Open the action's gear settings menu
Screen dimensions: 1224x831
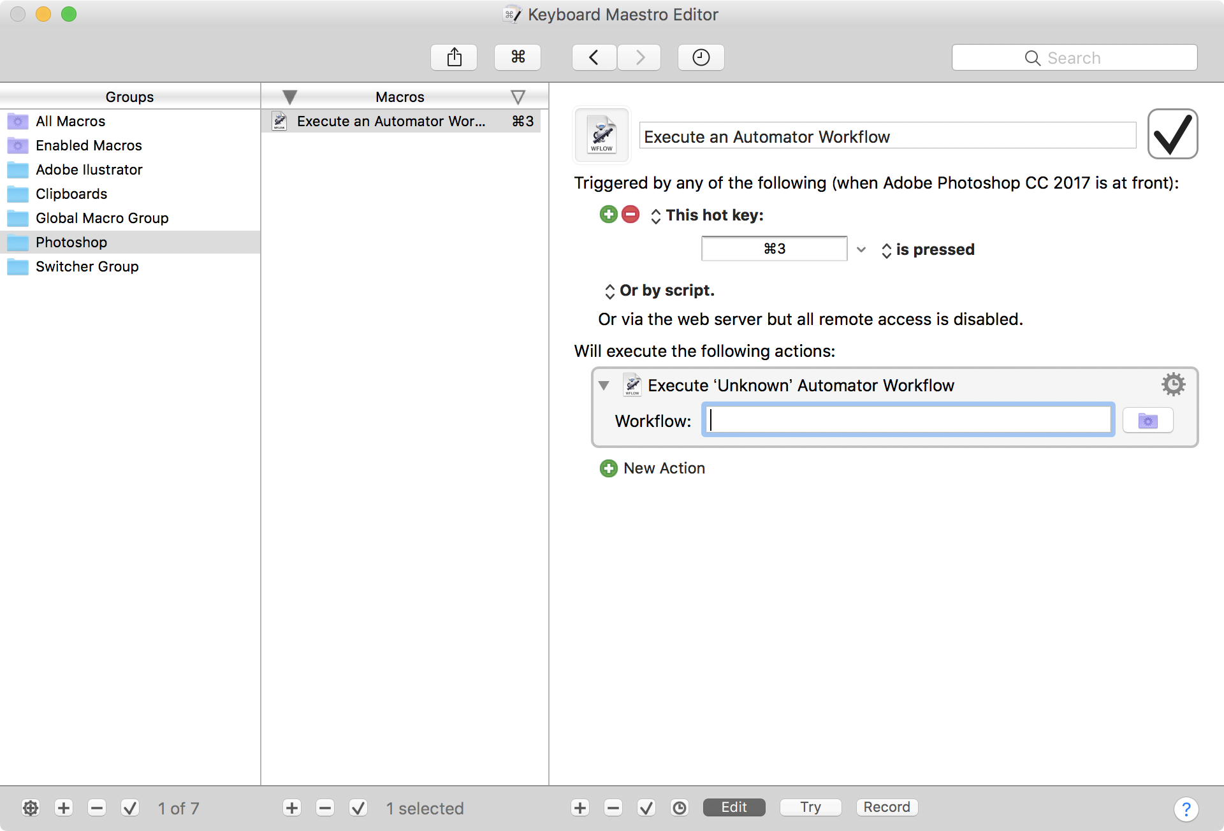(x=1173, y=384)
